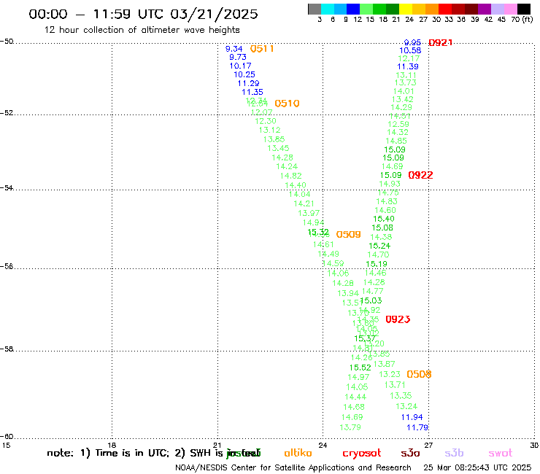The width and height of the screenshot is (540, 474).
Task: Click the red track label 0923
Action: 398,319
